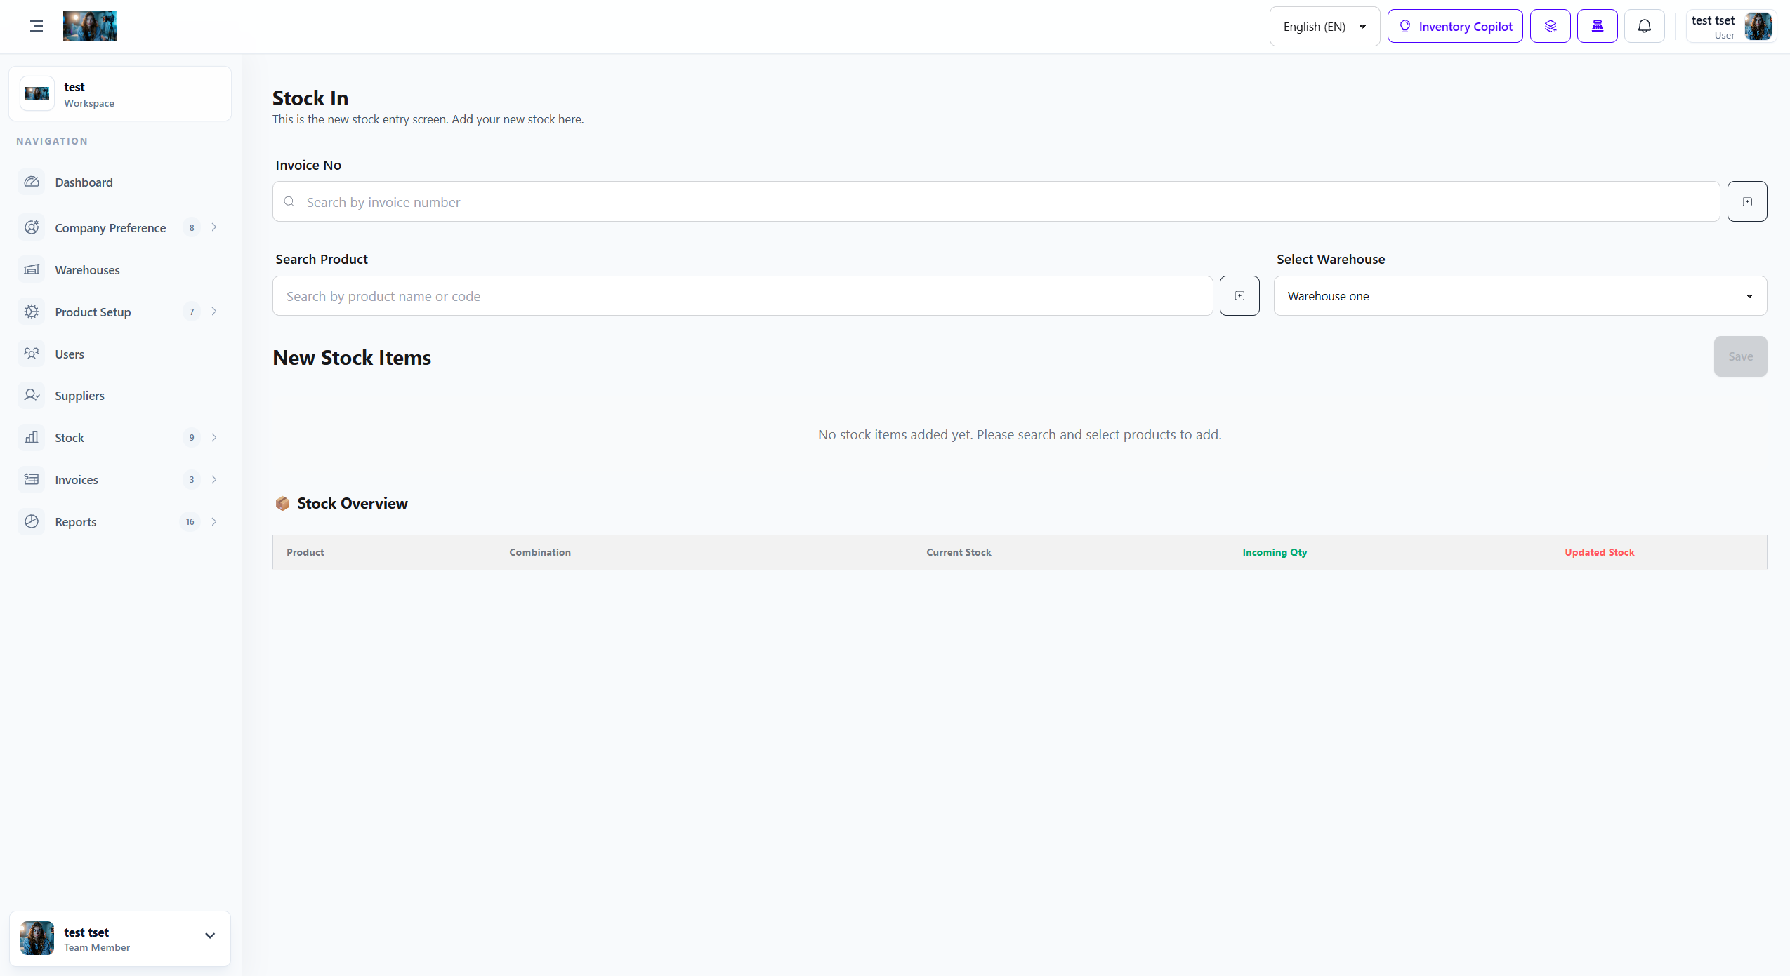
Task: Click the Incoming Qty column header
Action: click(x=1275, y=553)
